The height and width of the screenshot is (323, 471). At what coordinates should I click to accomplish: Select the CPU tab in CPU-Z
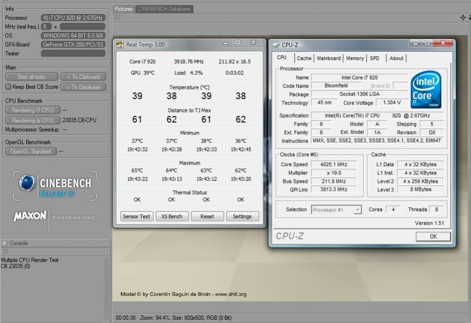click(282, 57)
